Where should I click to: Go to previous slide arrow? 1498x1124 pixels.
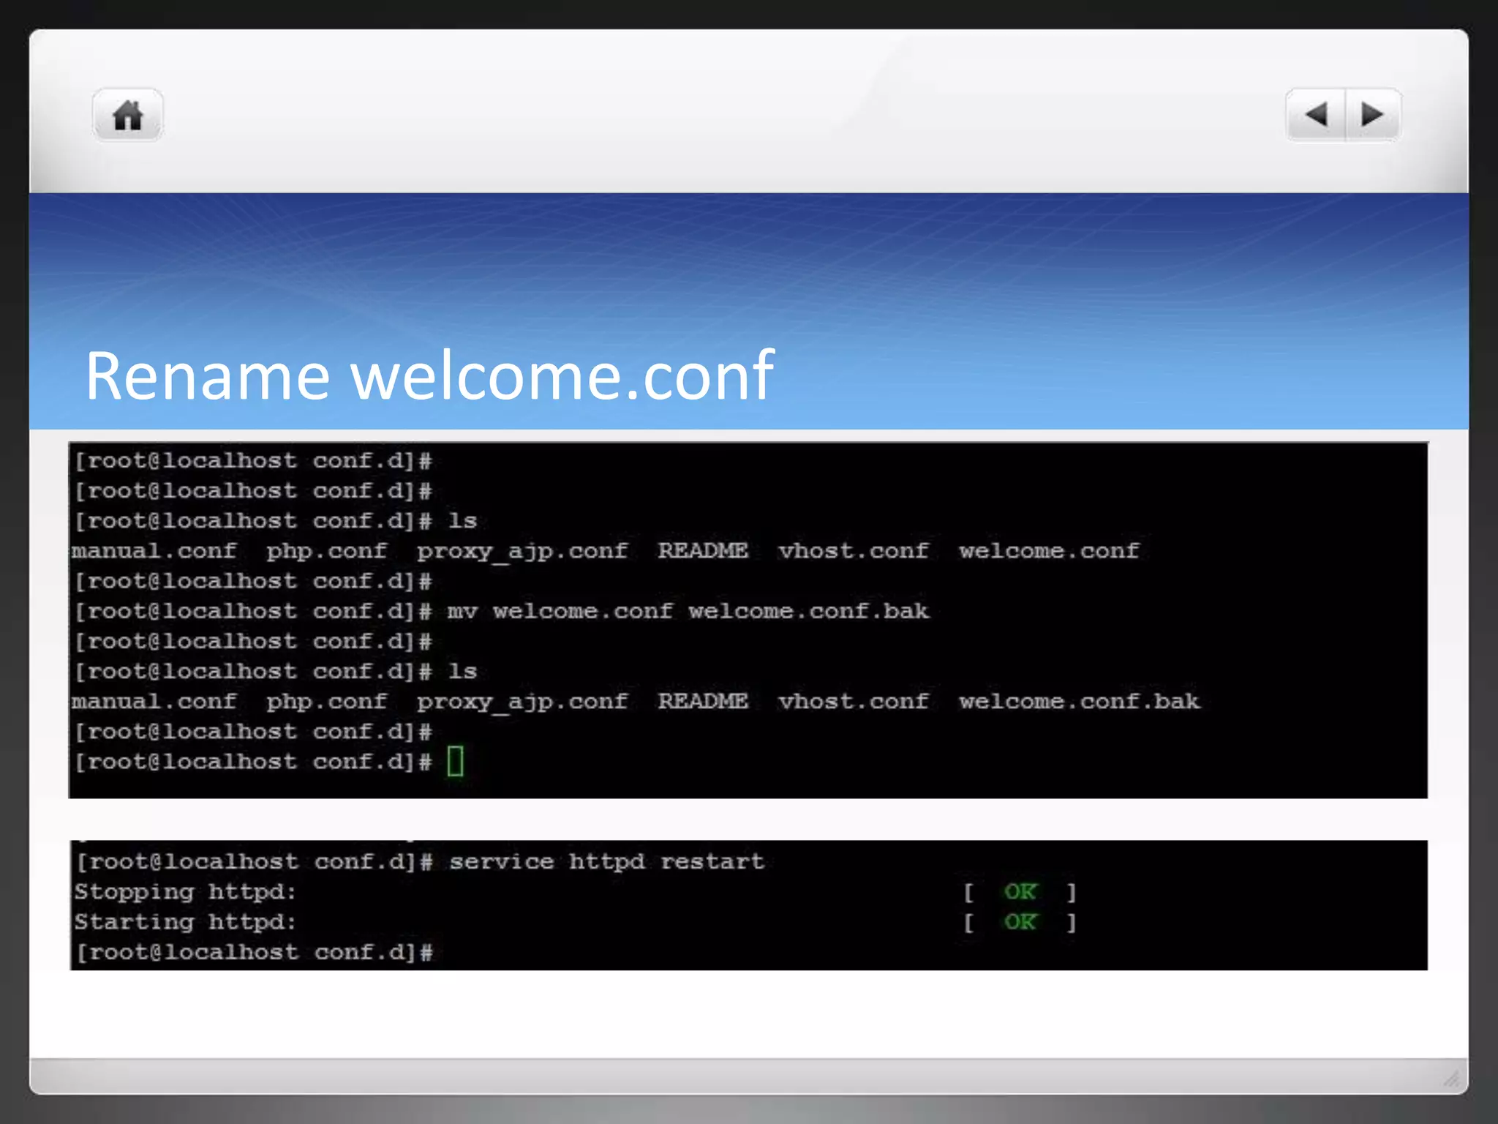(1315, 115)
